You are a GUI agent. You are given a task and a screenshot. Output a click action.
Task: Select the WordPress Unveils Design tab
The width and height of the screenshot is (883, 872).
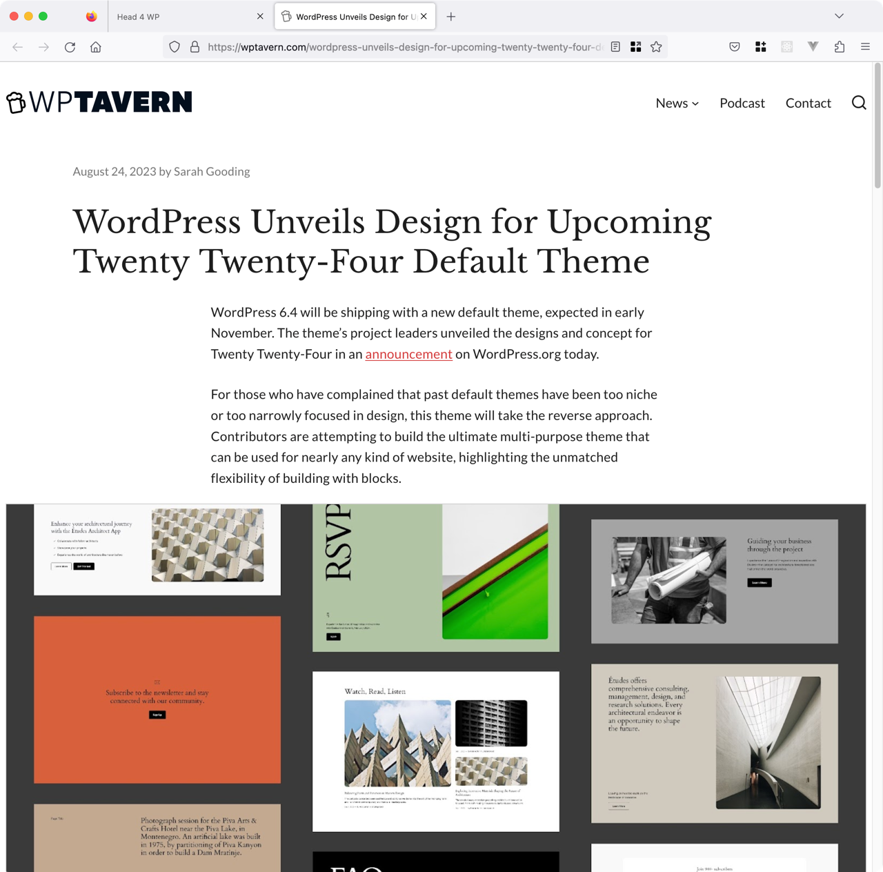355,17
